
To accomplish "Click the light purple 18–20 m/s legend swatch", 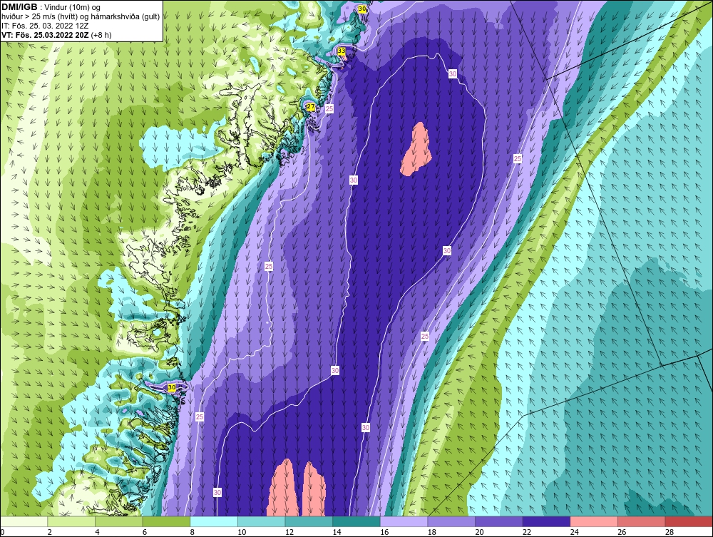I will pyautogui.click(x=451, y=521).
